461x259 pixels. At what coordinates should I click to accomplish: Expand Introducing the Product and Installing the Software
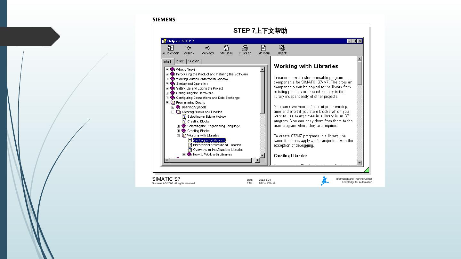pos(167,74)
